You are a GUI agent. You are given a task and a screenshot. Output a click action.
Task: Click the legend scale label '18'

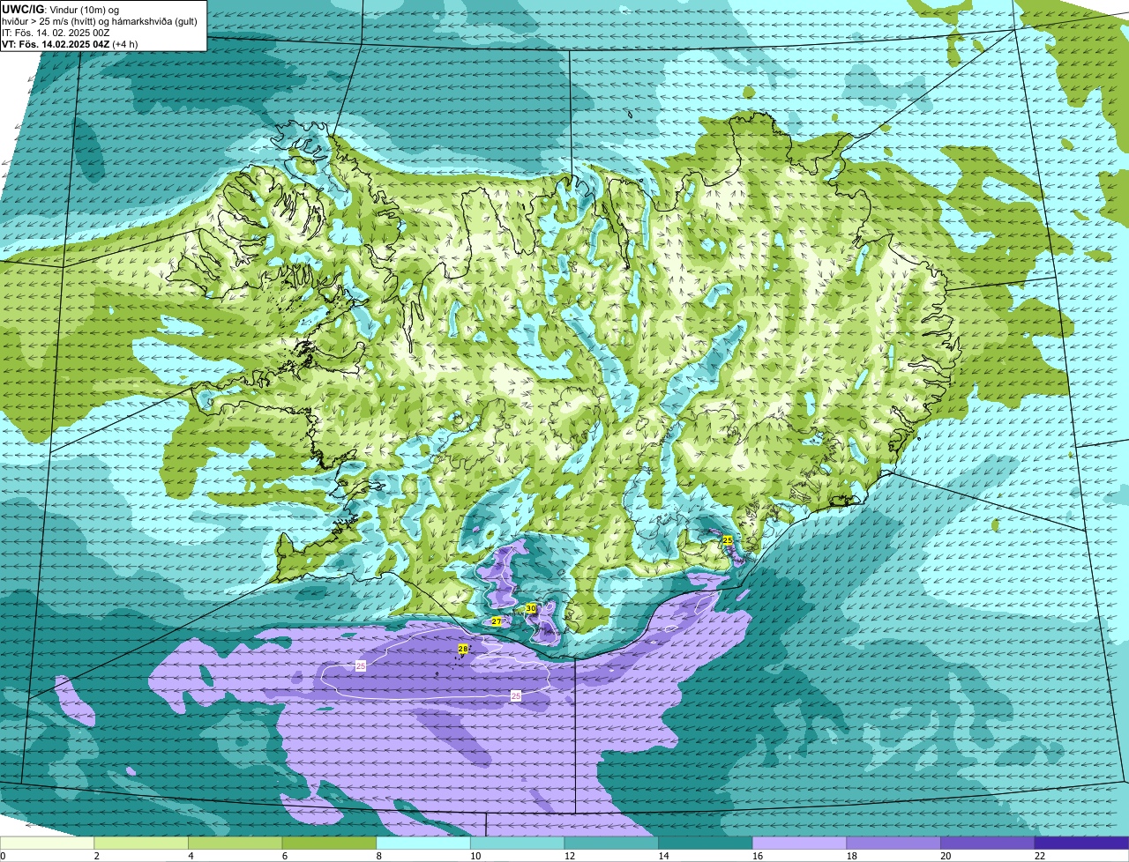pyautogui.click(x=852, y=856)
